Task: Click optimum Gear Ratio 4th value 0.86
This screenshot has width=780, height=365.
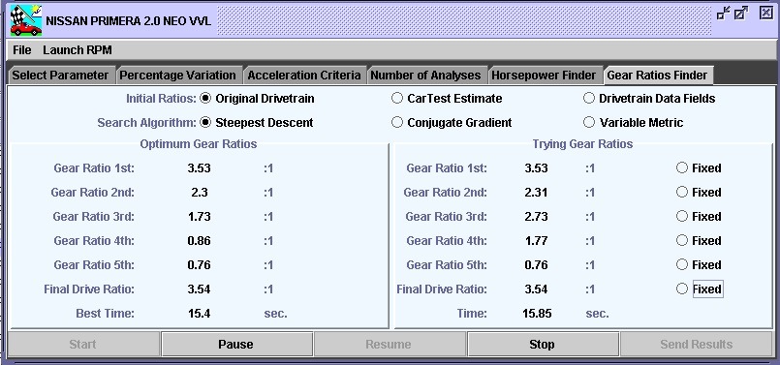Action: 199,241
